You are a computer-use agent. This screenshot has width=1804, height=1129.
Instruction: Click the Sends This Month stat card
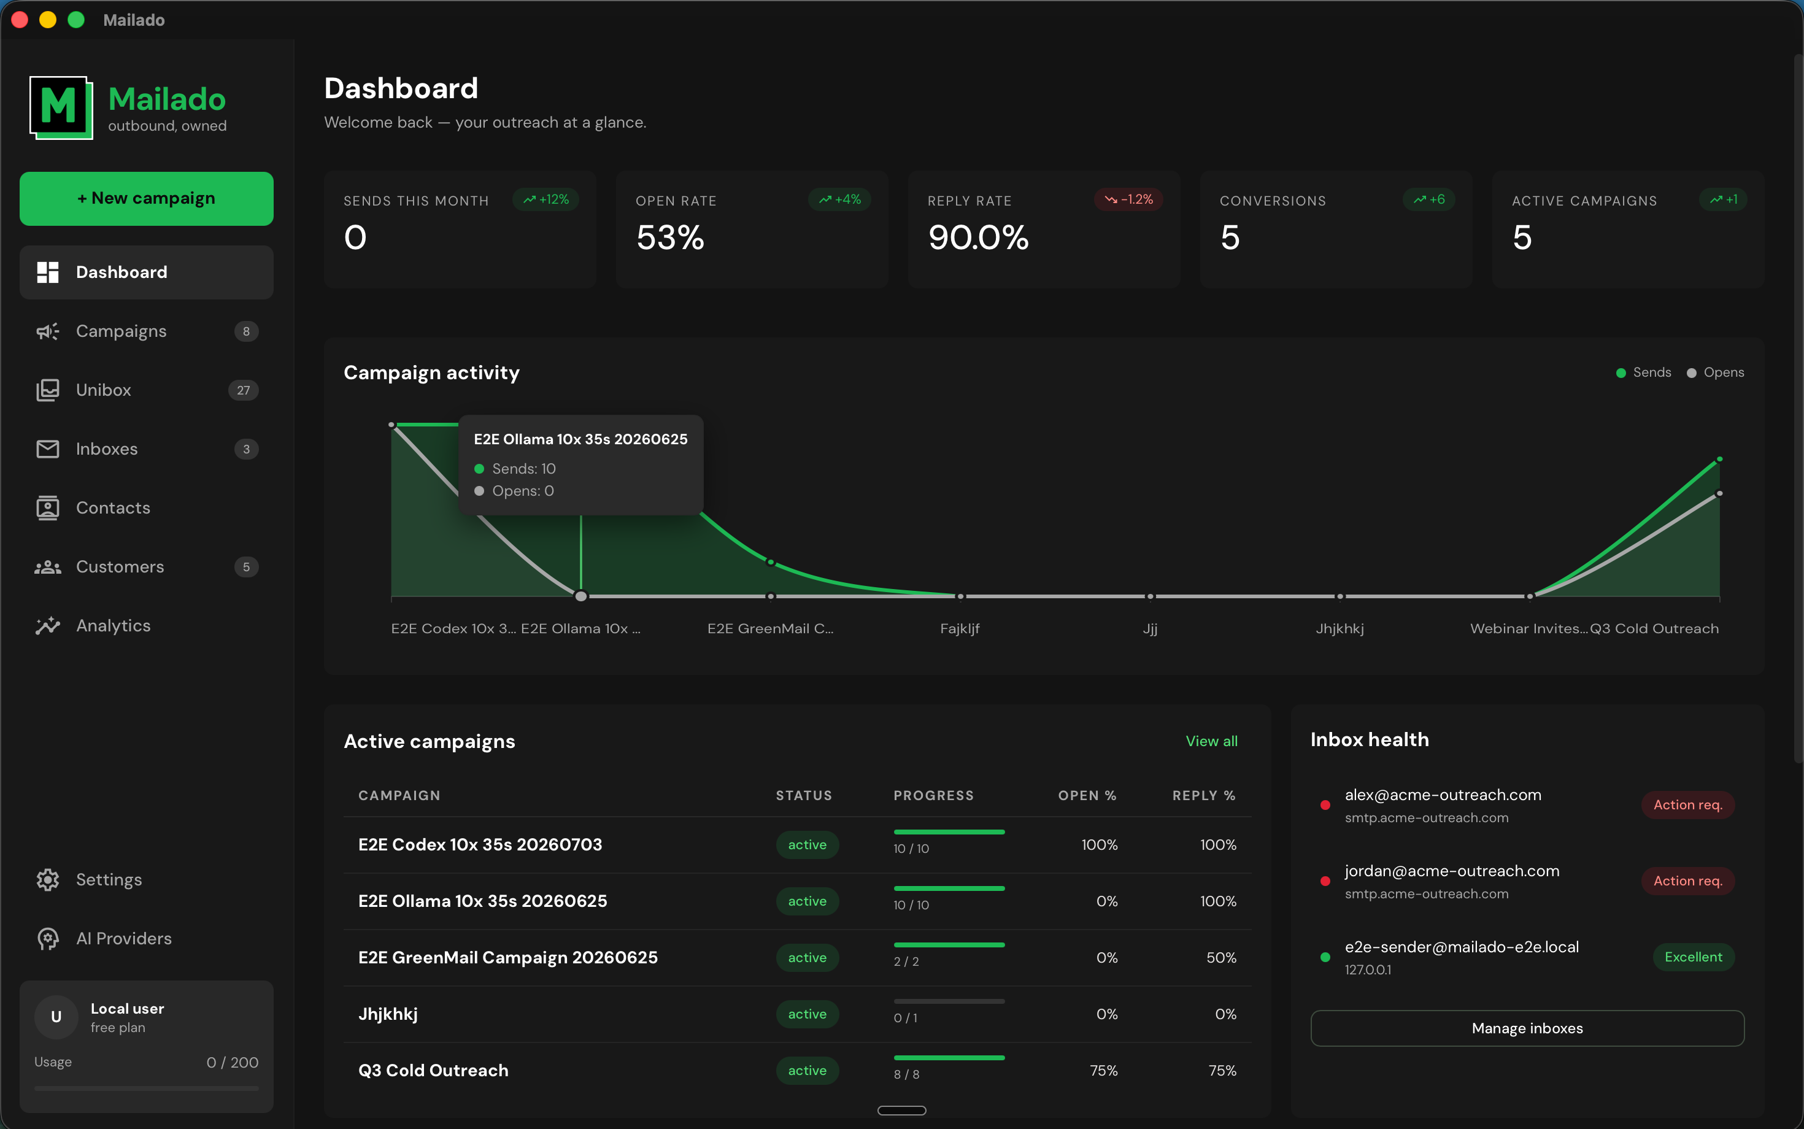click(460, 229)
